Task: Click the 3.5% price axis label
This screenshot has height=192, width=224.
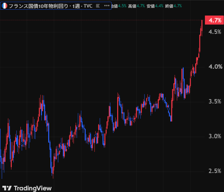Action: (215, 102)
